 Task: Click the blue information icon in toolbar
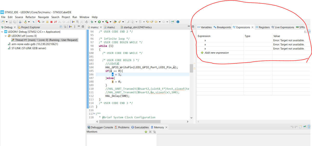click(178, 22)
